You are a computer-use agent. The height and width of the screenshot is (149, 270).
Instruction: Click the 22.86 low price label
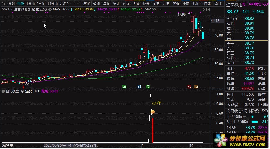point(29,84)
